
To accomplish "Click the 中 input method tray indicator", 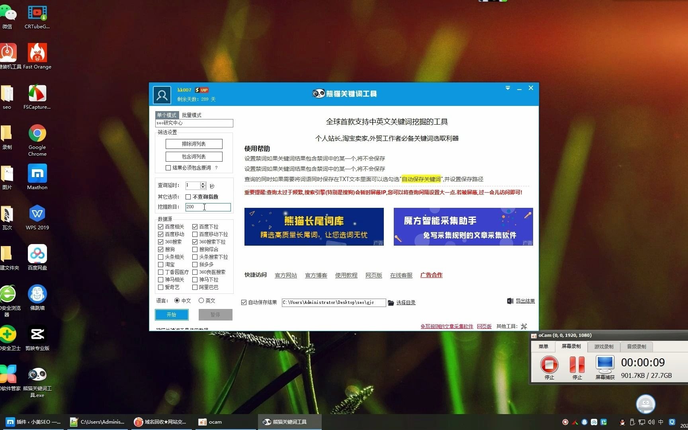I will [661, 422].
